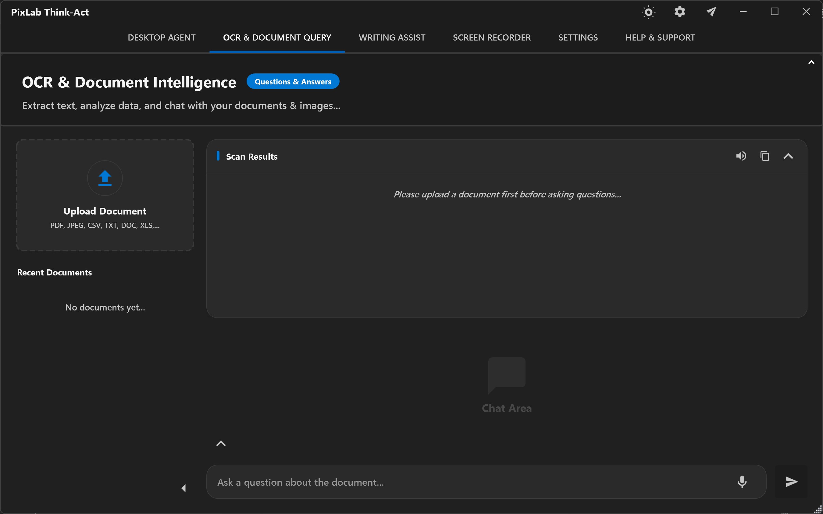This screenshot has width=823, height=514.
Task: Click the Recent Documents heading
Action: pyautogui.click(x=55, y=273)
